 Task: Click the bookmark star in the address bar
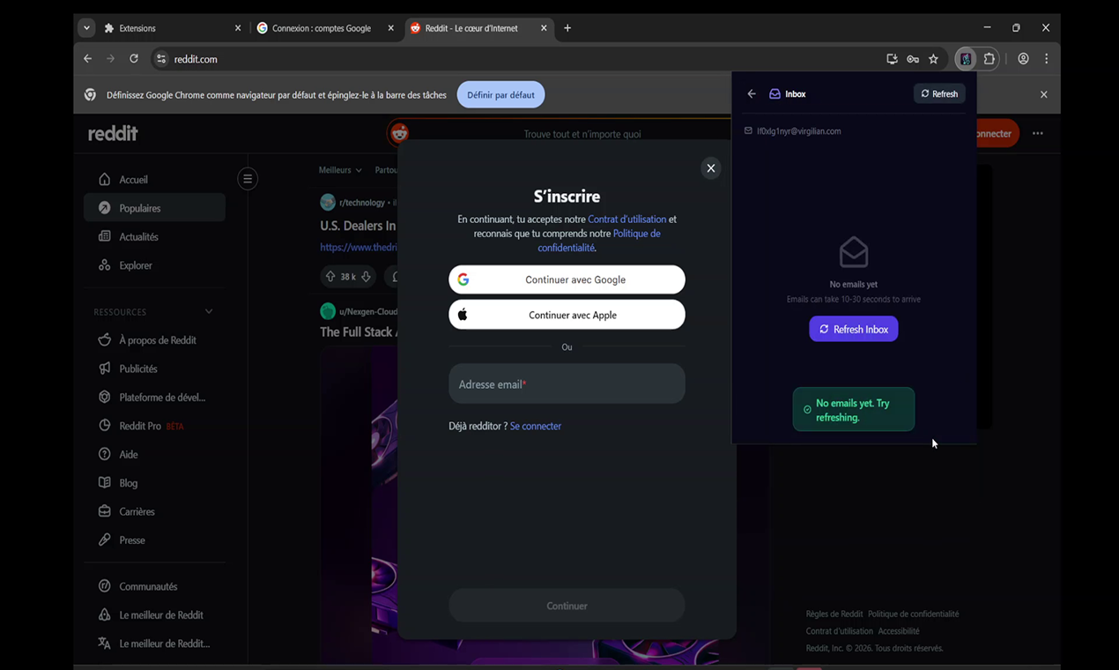(934, 59)
